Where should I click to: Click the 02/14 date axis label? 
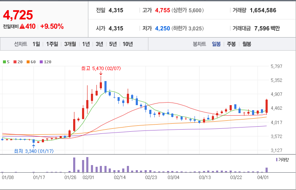(x=120, y=177)
